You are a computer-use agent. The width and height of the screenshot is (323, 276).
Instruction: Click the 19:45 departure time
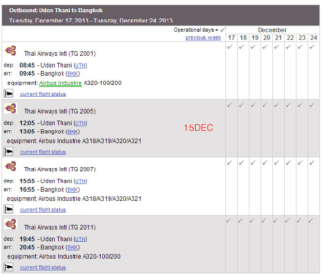(x=27, y=239)
